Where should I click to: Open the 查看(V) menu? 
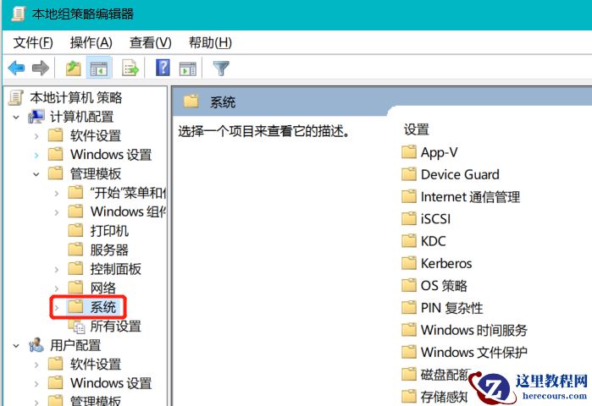pyautogui.click(x=151, y=42)
